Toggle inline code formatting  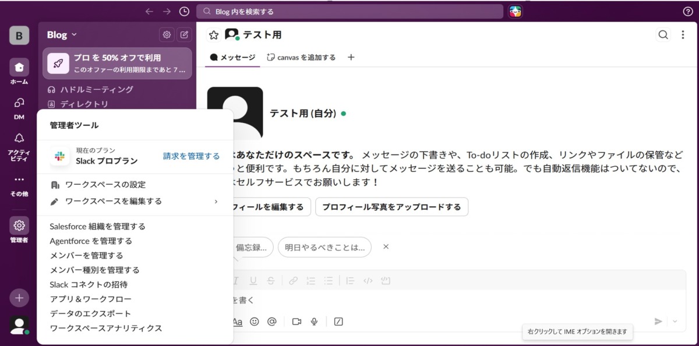pos(368,280)
